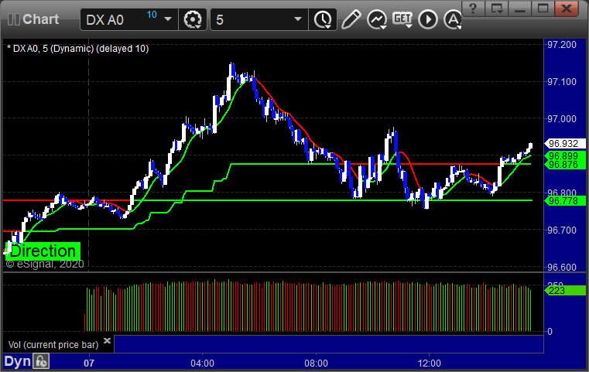589x372 pixels.
Task: Open the GET tools menu
Action: pyautogui.click(x=402, y=19)
